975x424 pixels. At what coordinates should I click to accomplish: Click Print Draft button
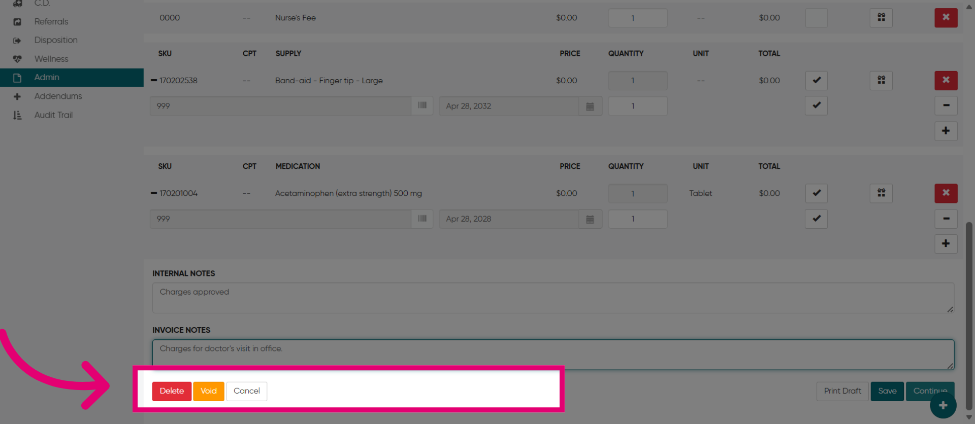[842, 391]
